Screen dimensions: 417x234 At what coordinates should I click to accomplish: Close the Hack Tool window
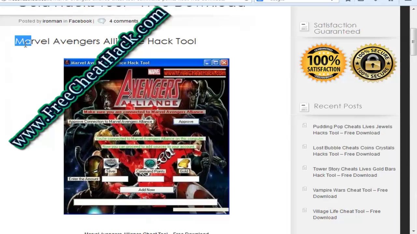point(224,62)
